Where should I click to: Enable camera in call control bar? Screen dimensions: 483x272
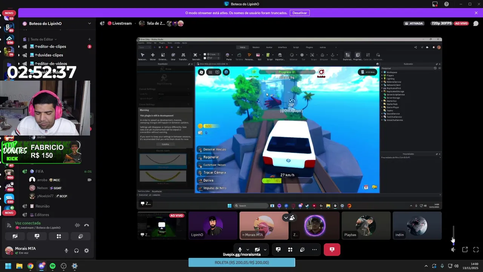click(x=257, y=249)
